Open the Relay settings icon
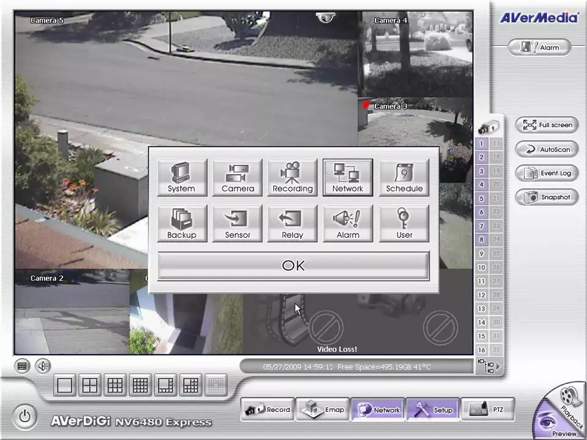Viewport: 587px width, 440px height. pyautogui.click(x=292, y=224)
